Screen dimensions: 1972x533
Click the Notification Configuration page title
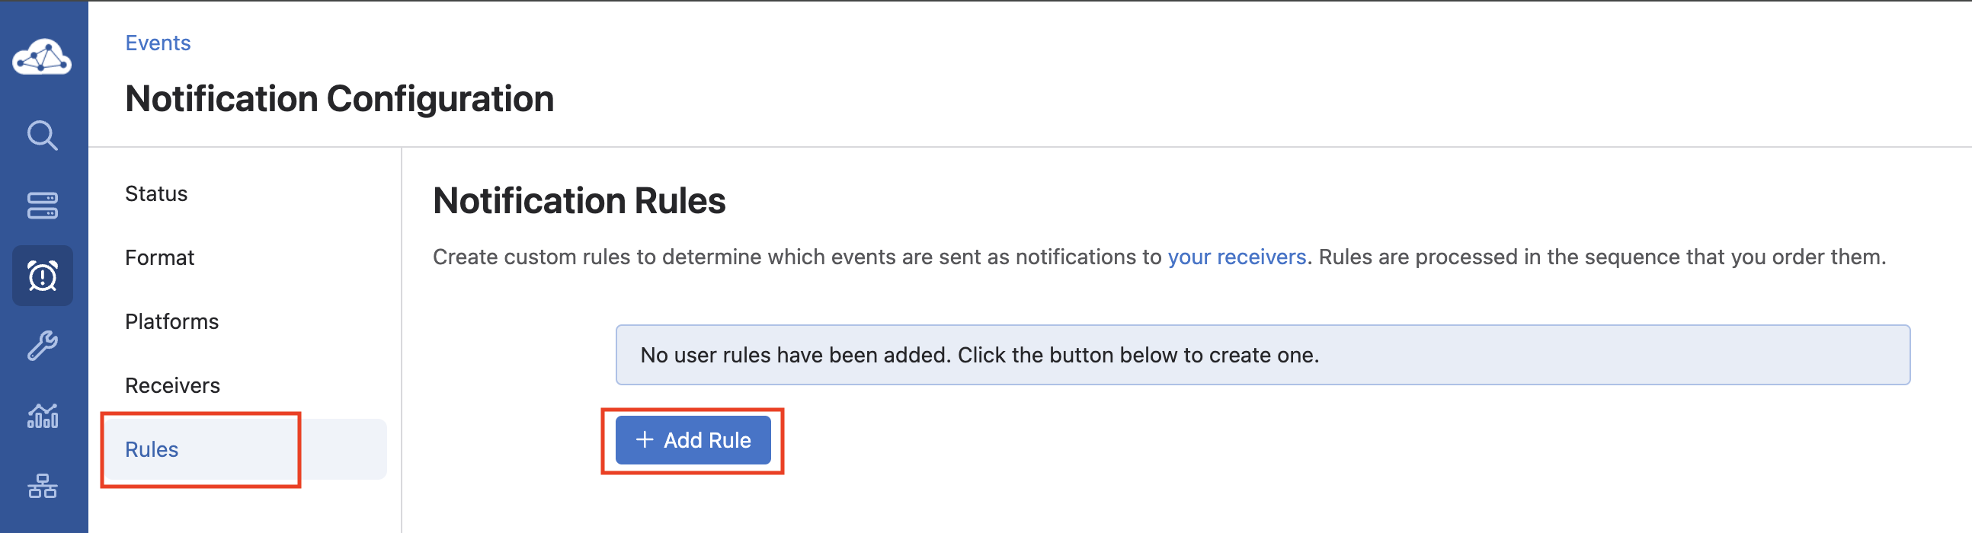(x=339, y=99)
